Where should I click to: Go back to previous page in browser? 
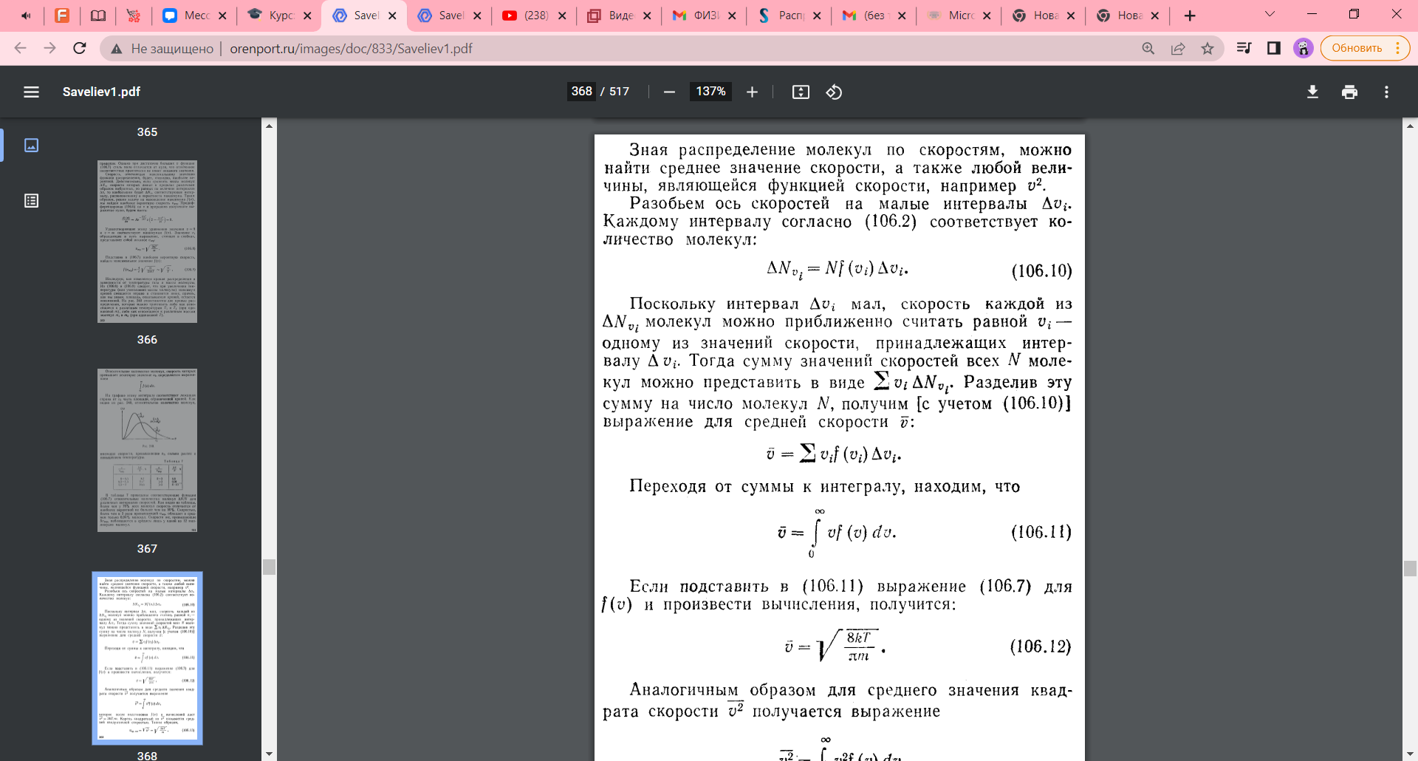point(20,48)
